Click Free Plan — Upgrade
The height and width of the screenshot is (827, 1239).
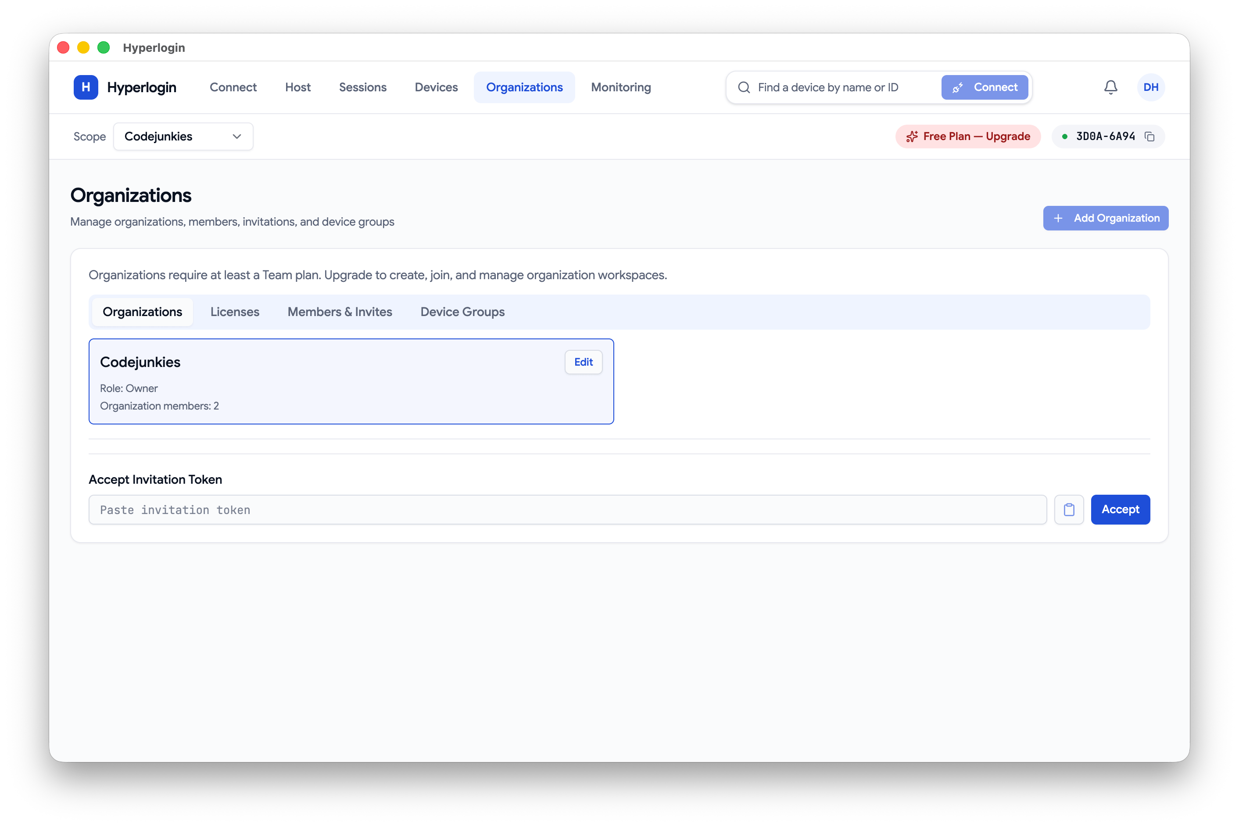coord(967,137)
